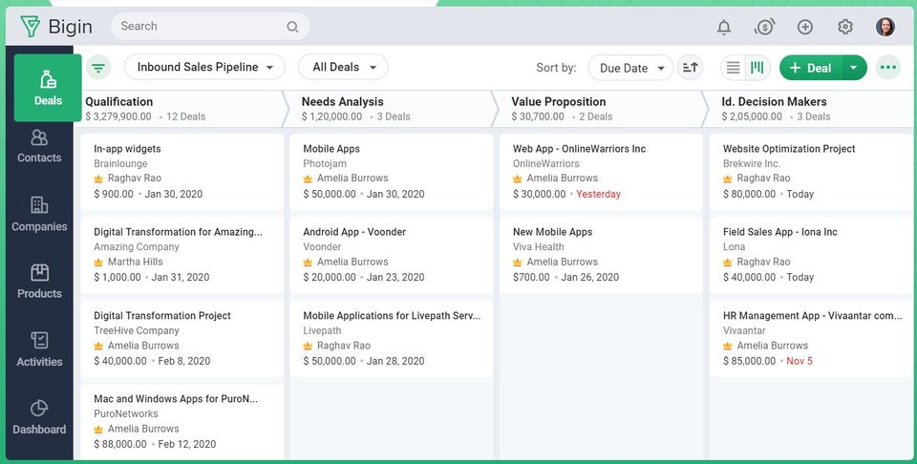
Task: Click the Search input field
Action: click(203, 27)
